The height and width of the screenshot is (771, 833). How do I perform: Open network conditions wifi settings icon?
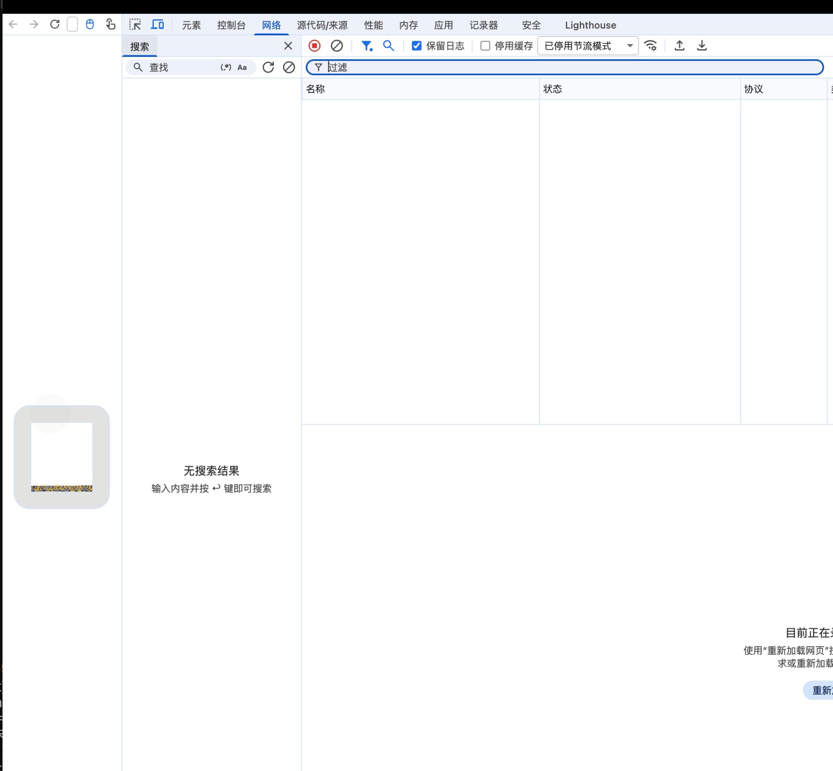651,46
